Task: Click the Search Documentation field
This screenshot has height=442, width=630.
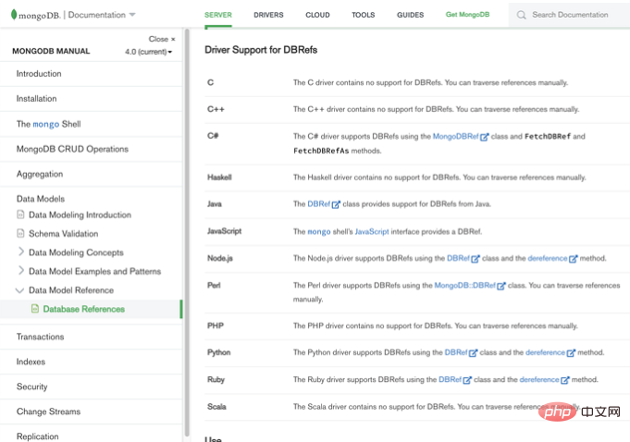Action: [570, 15]
